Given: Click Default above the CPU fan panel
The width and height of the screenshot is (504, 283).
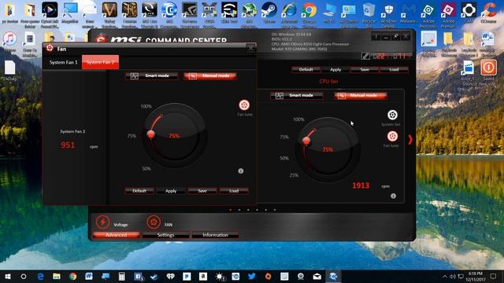Looking at the screenshot, I should 306,69.
